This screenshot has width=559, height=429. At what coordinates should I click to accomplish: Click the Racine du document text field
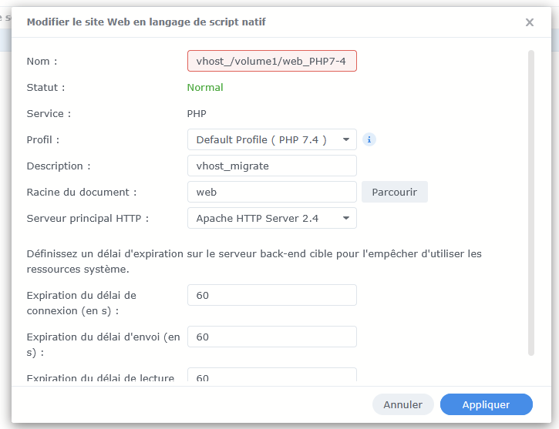pyautogui.click(x=271, y=192)
